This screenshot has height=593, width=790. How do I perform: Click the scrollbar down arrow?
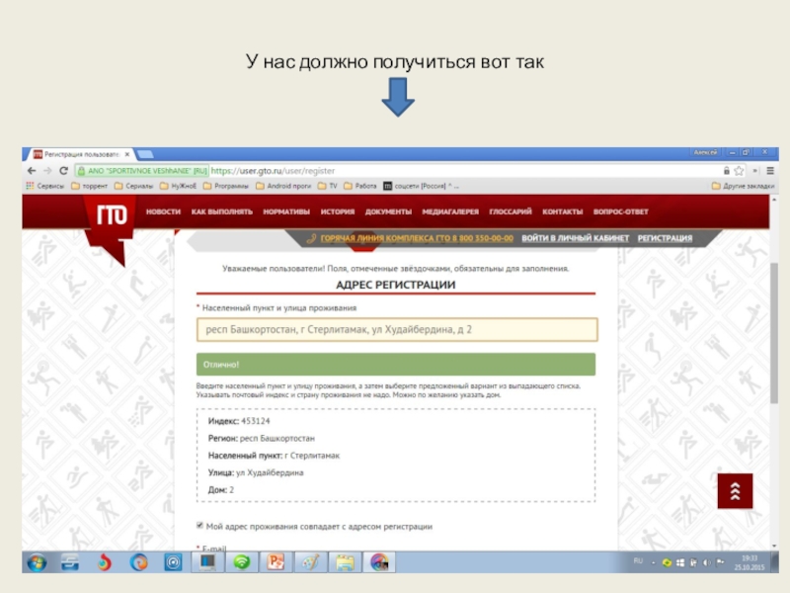click(774, 547)
